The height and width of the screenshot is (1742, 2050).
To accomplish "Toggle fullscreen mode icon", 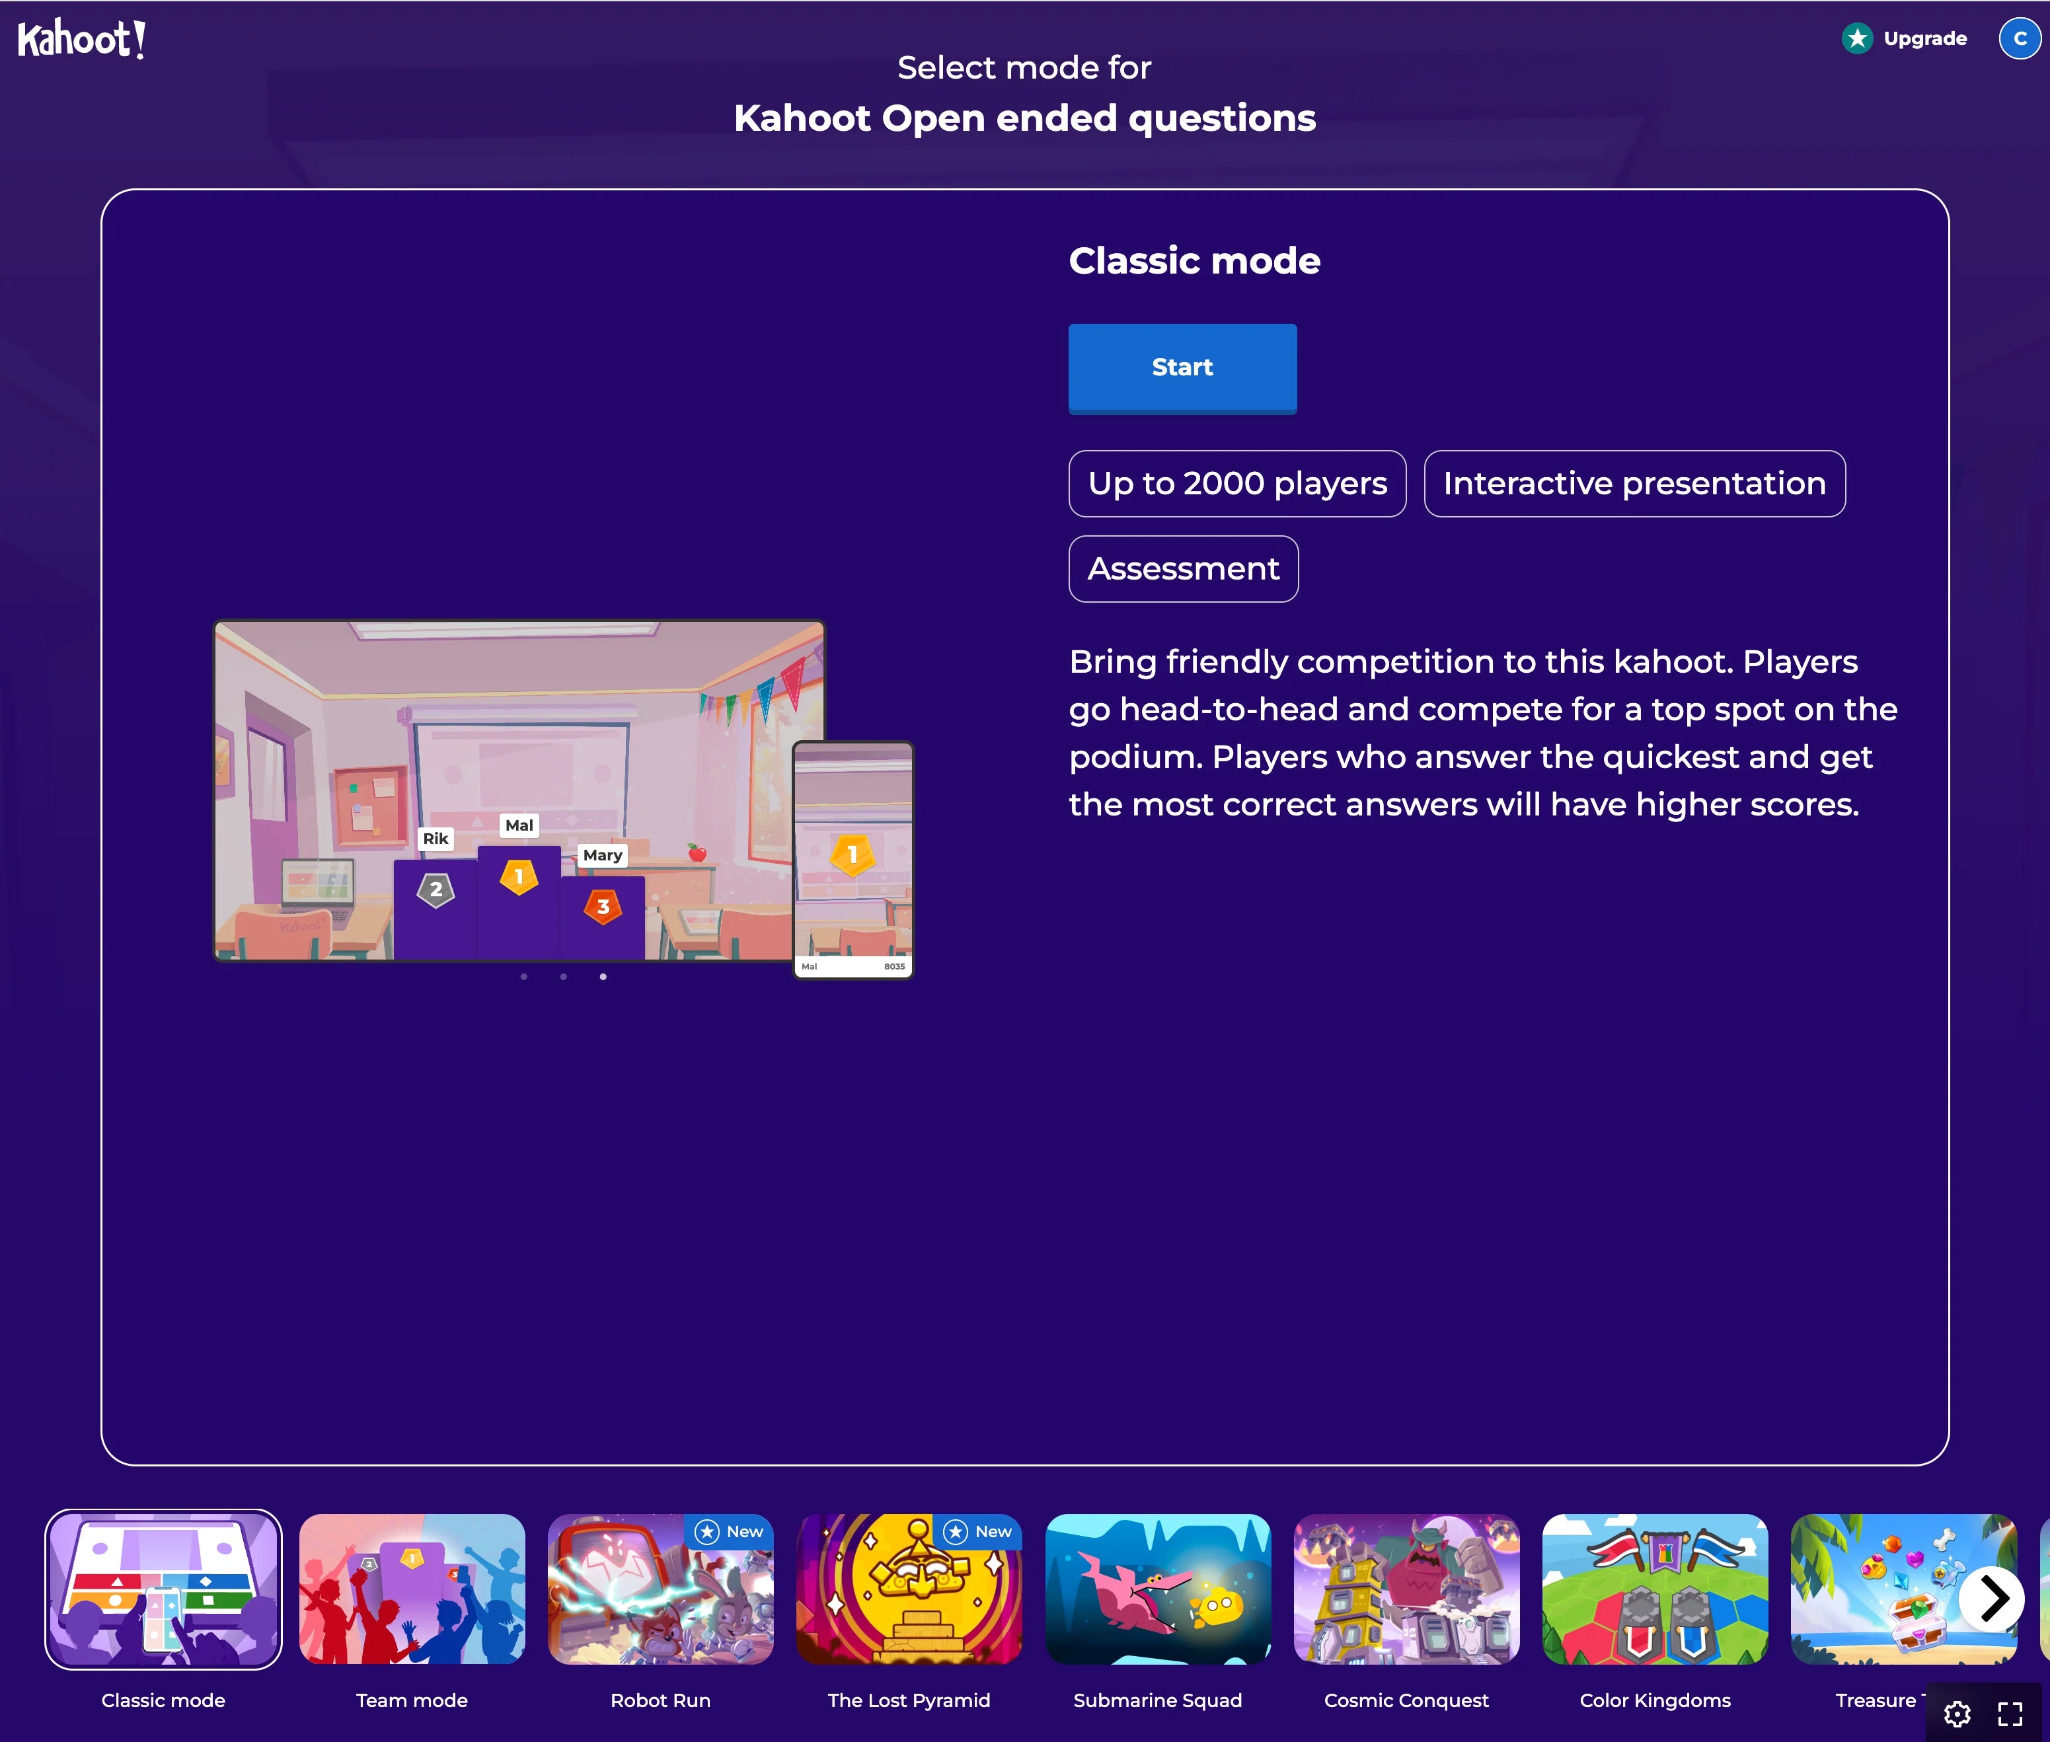I will click(x=2010, y=1714).
